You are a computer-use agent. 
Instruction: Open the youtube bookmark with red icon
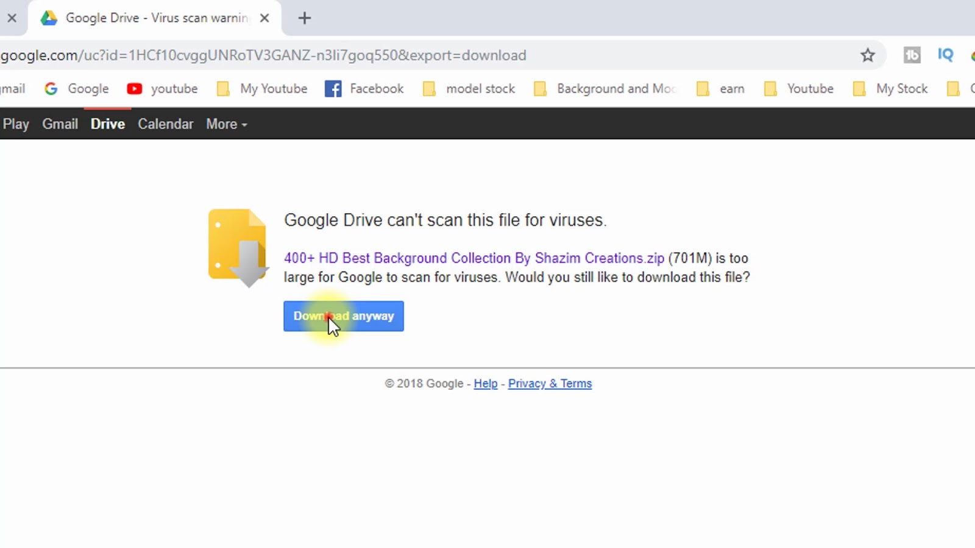click(162, 89)
